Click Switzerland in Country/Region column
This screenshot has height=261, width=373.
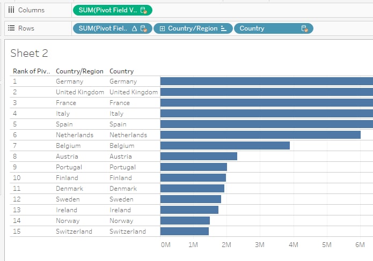(x=74, y=232)
